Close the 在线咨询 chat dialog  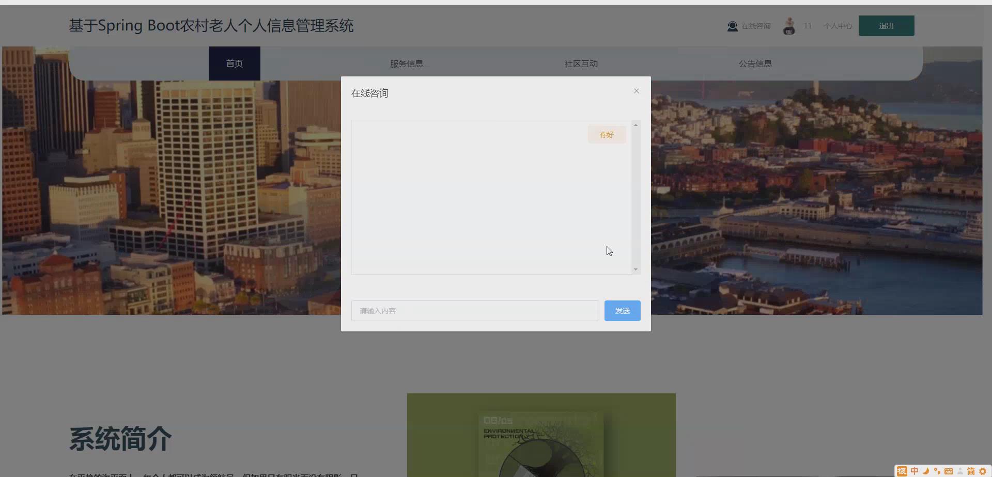pyautogui.click(x=636, y=91)
